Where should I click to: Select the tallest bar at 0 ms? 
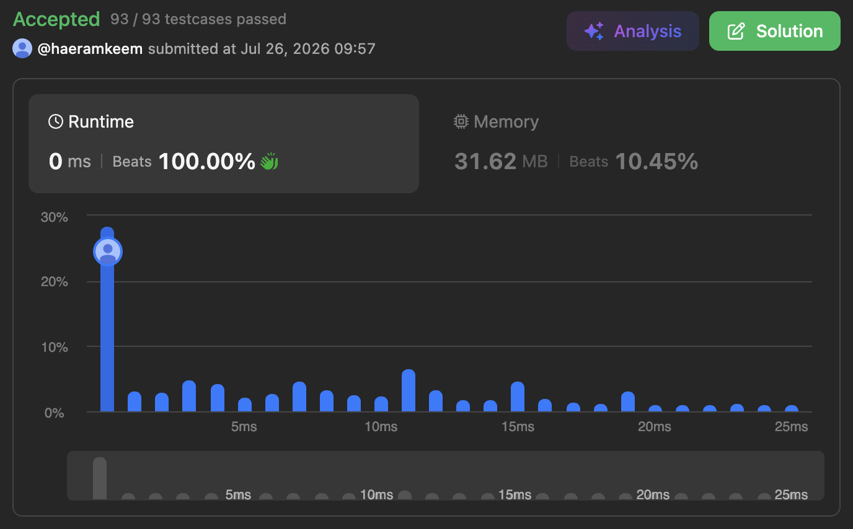[107, 320]
